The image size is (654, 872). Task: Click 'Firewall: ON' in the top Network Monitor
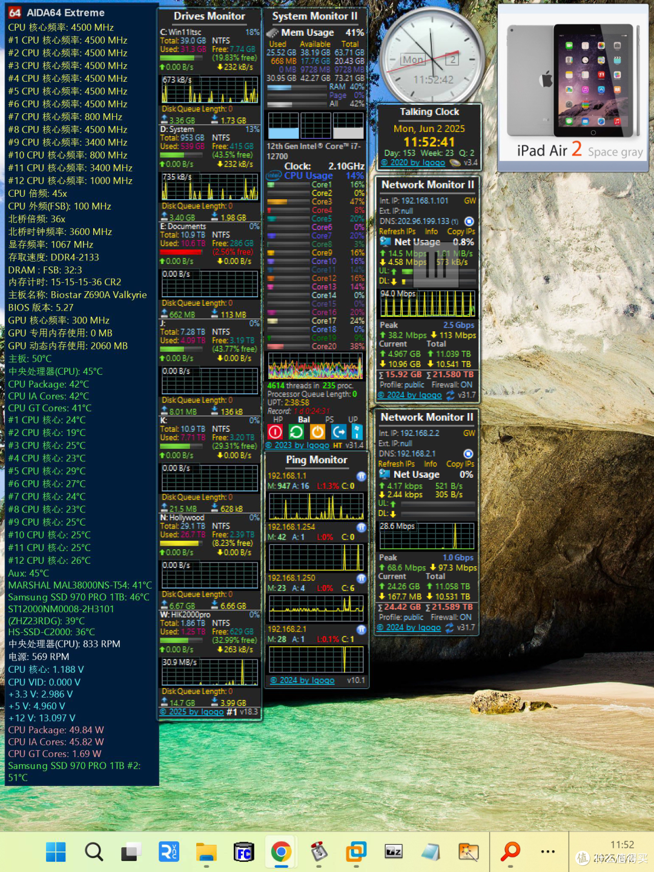click(452, 385)
